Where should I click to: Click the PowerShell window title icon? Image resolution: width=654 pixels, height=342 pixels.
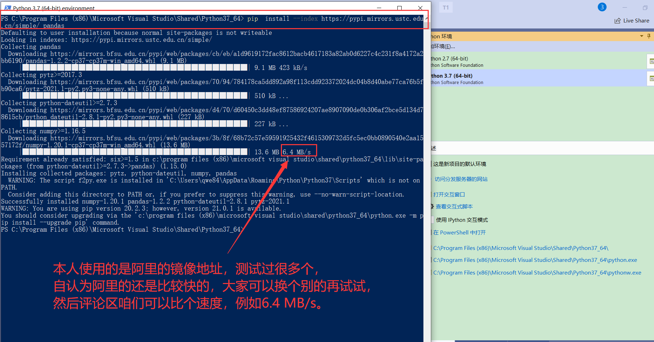click(8, 8)
